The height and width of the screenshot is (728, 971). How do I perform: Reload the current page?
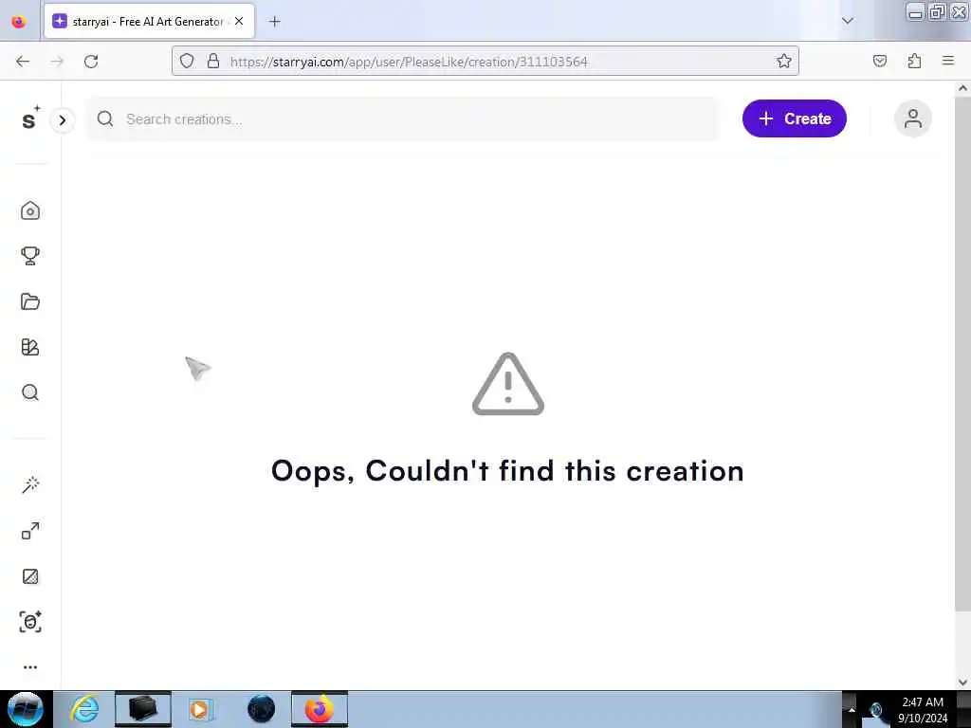tap(91, 62)
